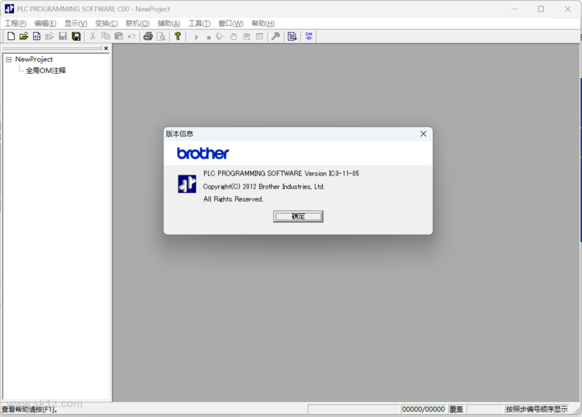Collapse the NewProject tree node
This screenshot has width=582, height=417.
click(x=9, y=59)
